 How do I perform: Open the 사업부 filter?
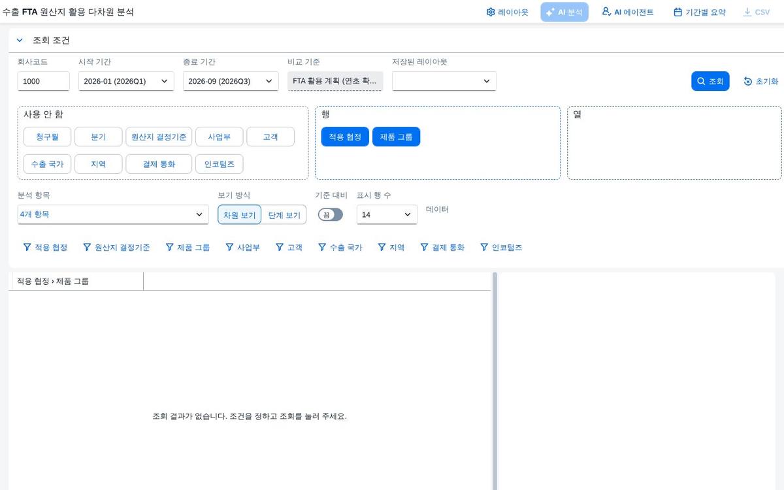[x=242, y=248]
